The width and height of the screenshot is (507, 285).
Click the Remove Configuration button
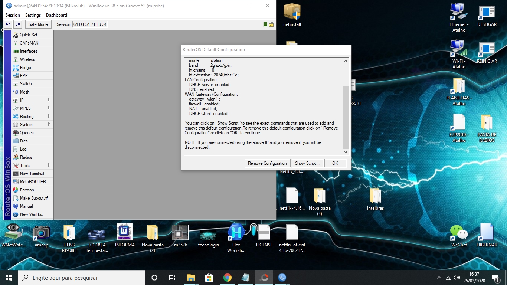[267, 163]
